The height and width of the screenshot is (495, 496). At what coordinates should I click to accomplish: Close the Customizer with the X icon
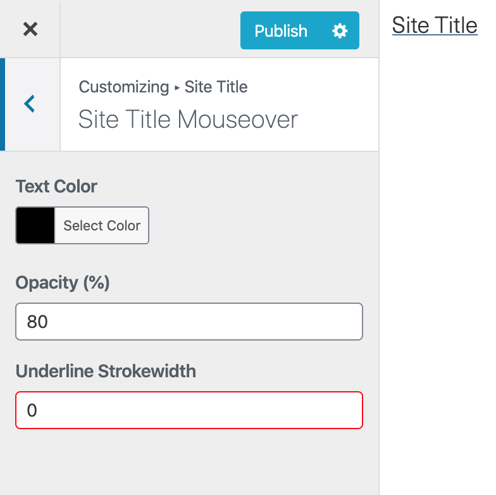pos(30,29)
